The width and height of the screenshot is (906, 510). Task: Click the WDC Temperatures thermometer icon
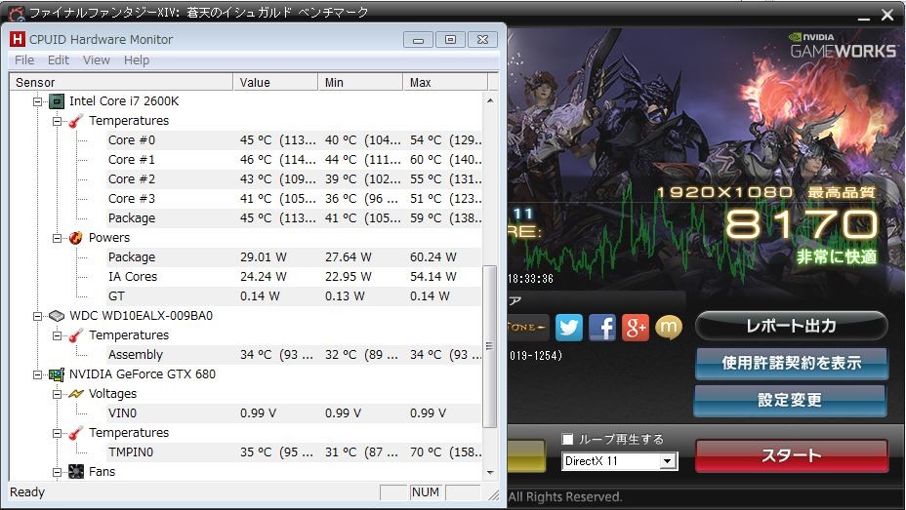coord(76,335)
